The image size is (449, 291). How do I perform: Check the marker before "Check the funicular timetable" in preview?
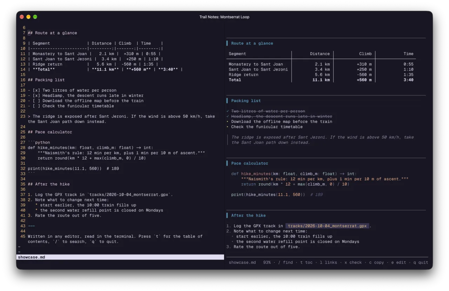pos(228,127)
